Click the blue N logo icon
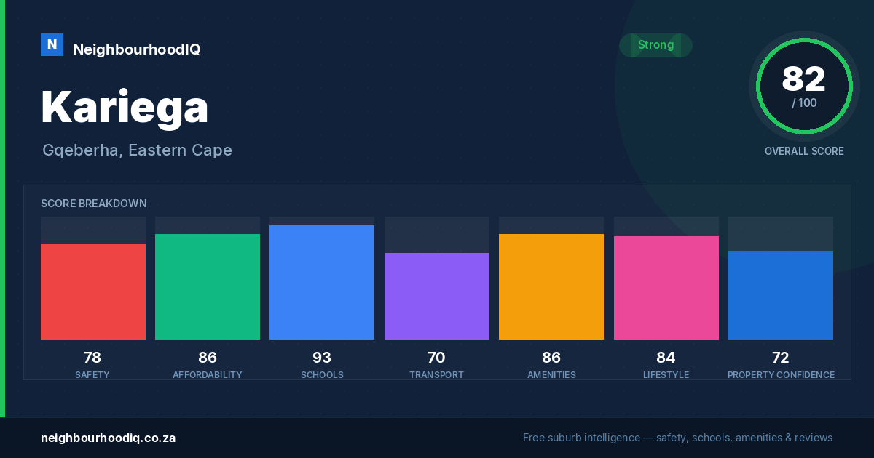Viewport: 874px width, 458px height. point(52,44)
